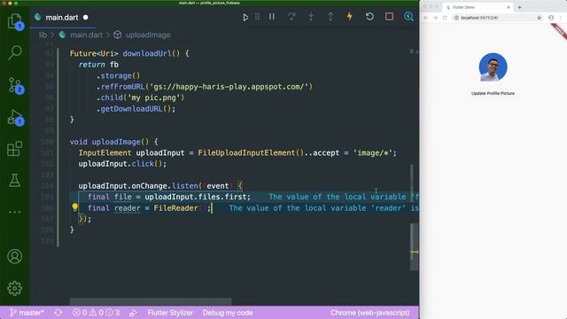
Task: Click the profile picture avatar in Chrome
Action: coord(493,67)
